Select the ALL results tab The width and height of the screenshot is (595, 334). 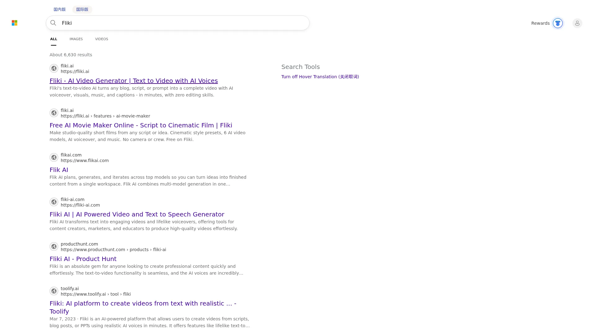pyautogui.click(x=54, y=39)
